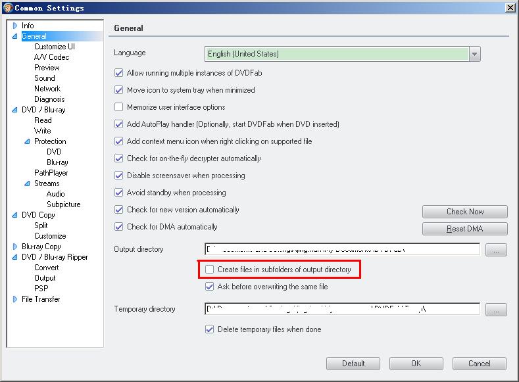Select Blu-ray under Protection
This screenshot has width=519, height=382.
(x=58, y=162)
